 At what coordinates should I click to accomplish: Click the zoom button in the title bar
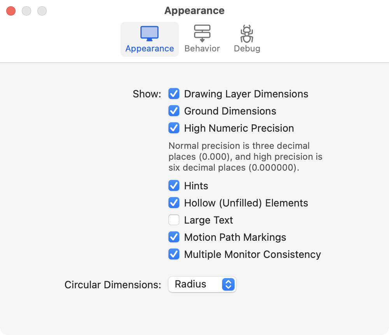42,11
